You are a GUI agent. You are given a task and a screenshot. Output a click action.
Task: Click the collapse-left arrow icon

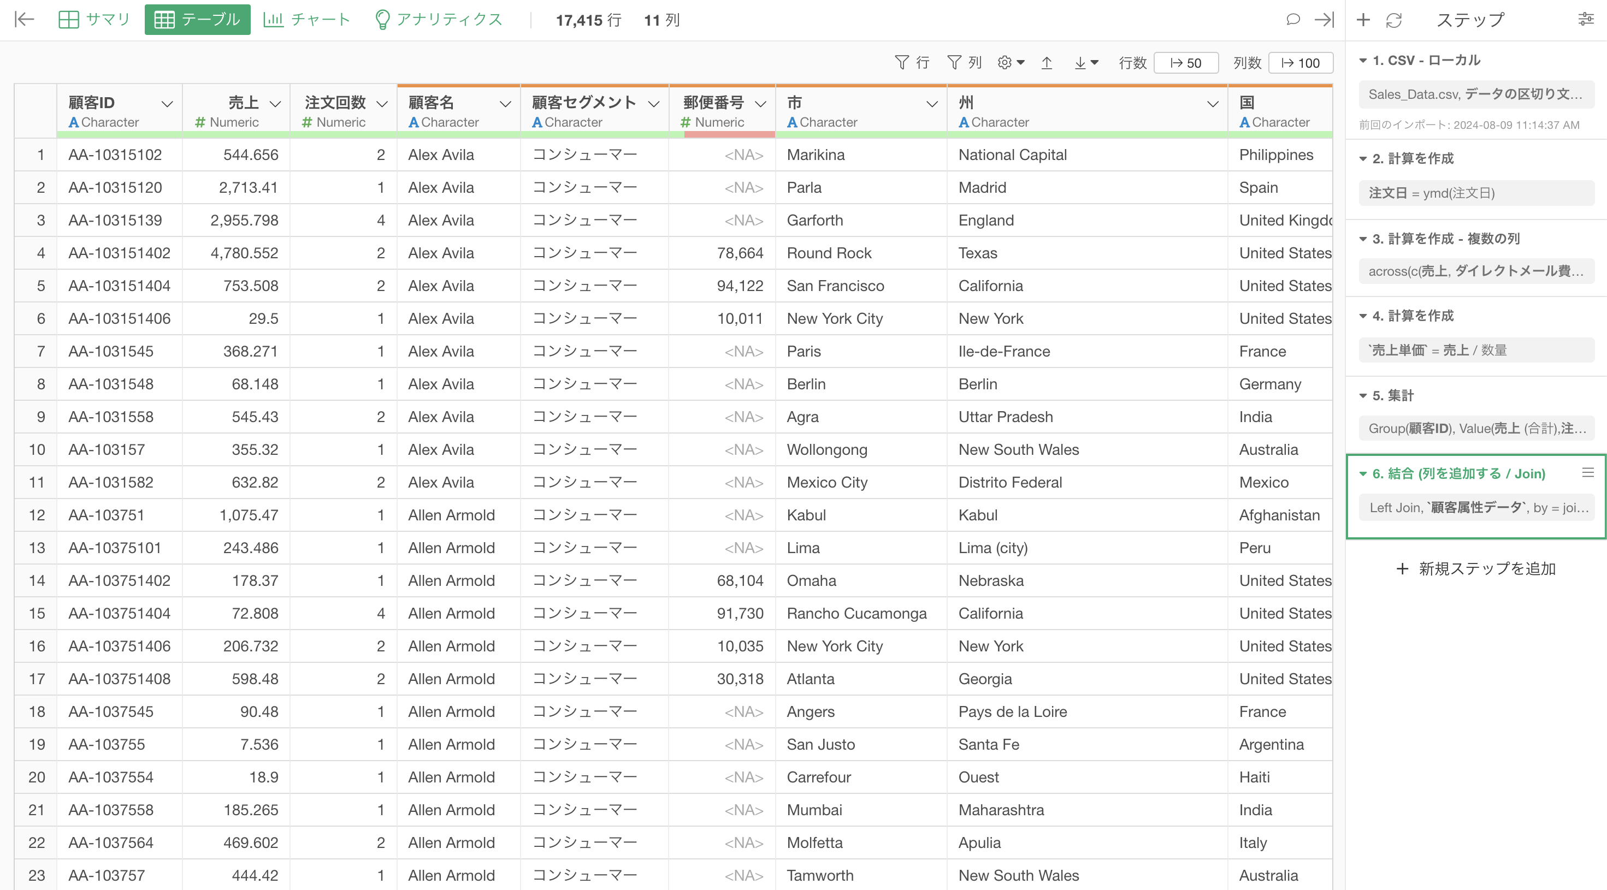click(25, 19)
